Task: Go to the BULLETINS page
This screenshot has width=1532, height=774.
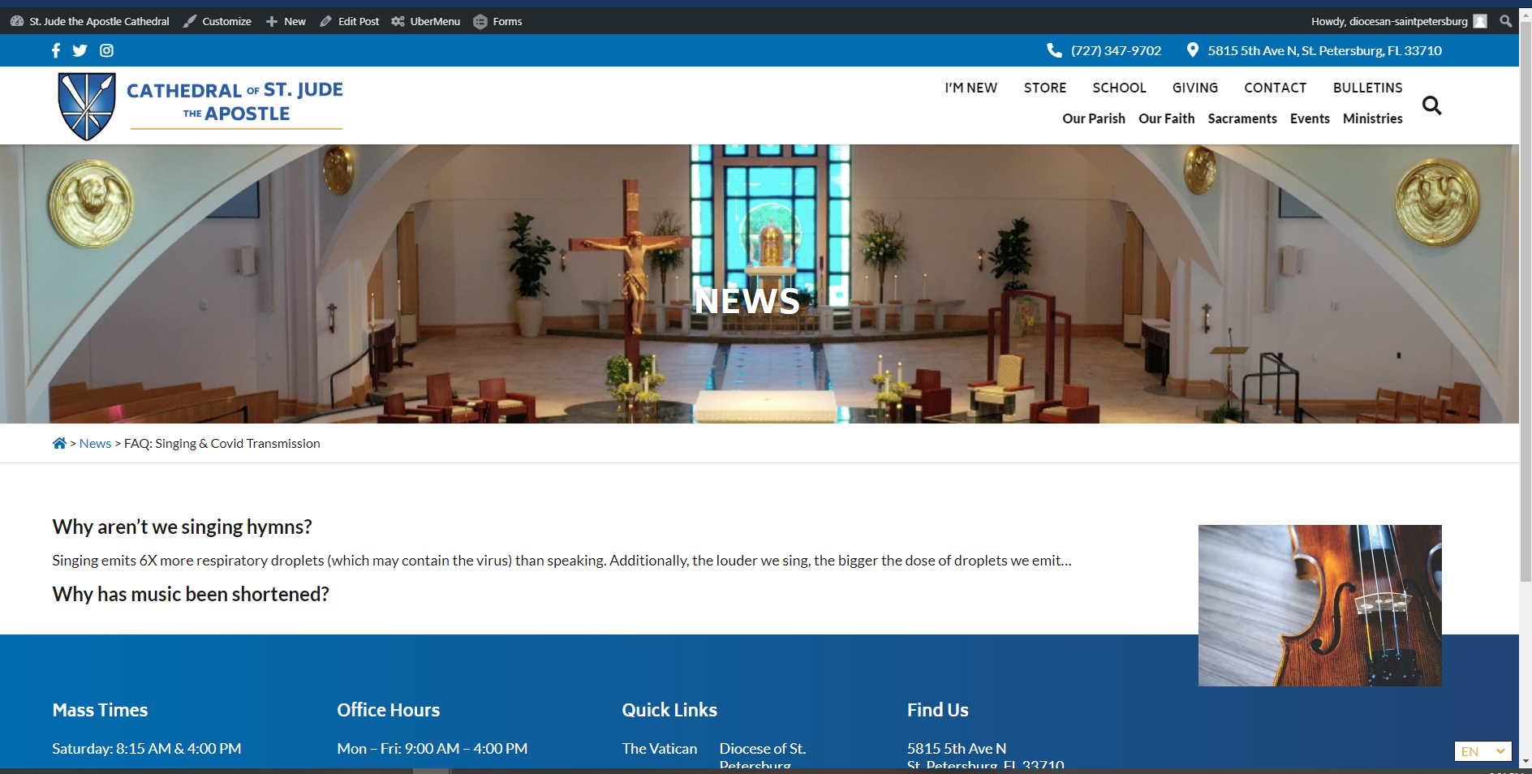Action: pyautogui.click(x=1367, y=88)
